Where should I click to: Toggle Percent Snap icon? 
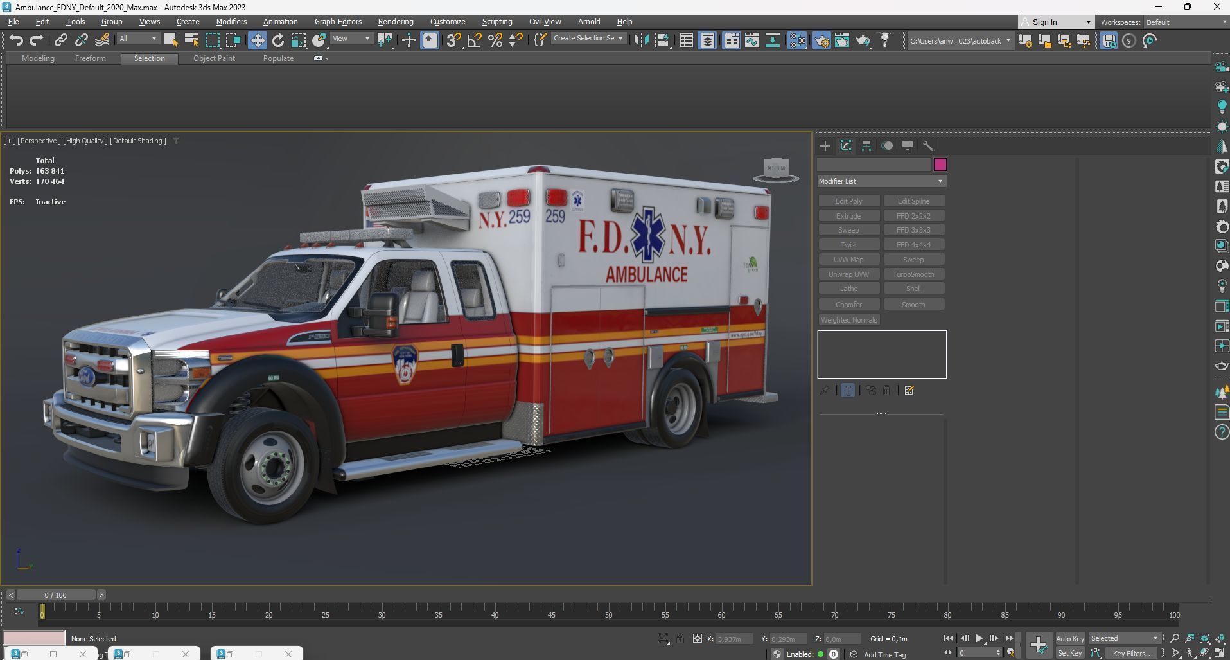495,40
